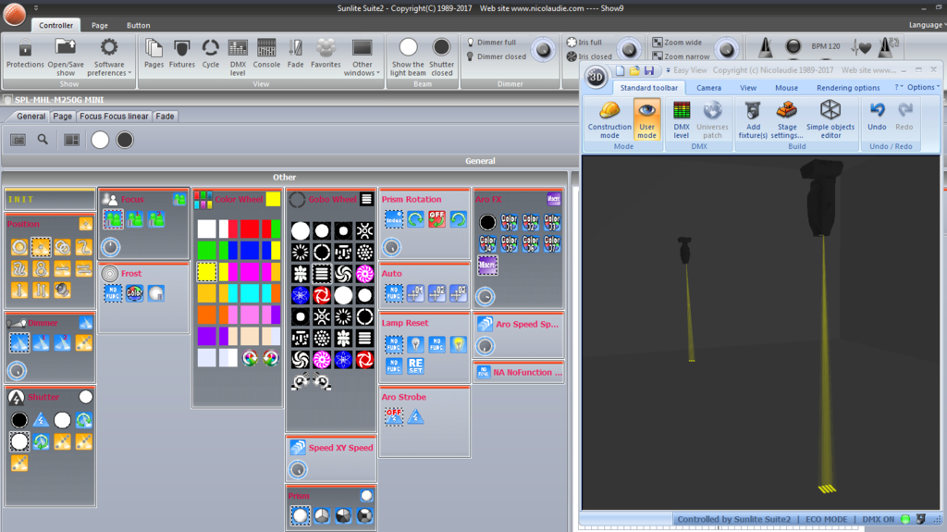Click Add fixture(s) in Build group
This screenshot has width=947, height=532.
753,119
